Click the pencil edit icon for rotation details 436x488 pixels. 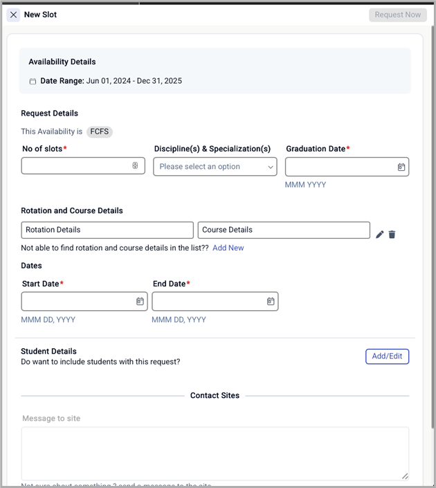[x=379, y=235]
